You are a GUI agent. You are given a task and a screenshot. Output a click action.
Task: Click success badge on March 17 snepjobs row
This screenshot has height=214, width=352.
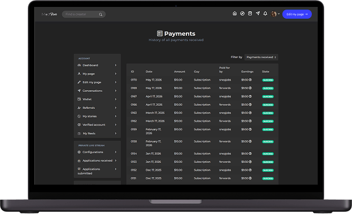point(268,113)
